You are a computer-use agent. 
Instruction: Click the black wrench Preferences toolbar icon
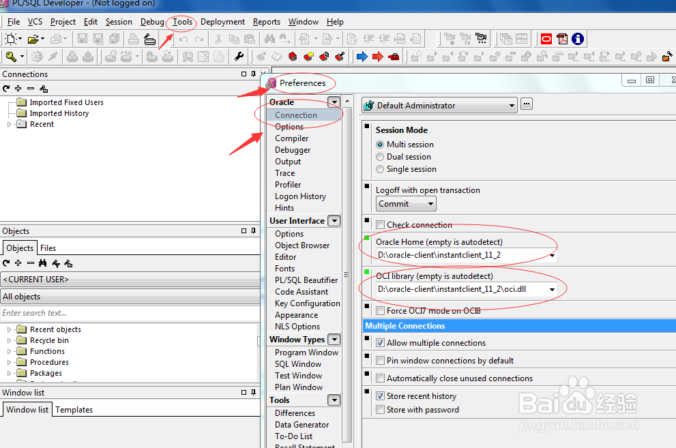point(239,57)
